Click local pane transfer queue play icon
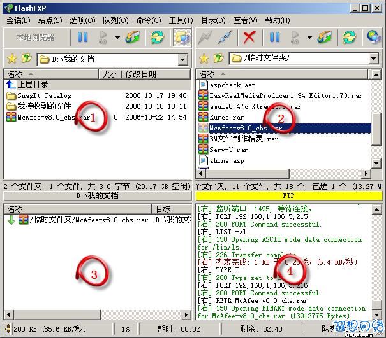386x338 pixels. pos(103,38)
